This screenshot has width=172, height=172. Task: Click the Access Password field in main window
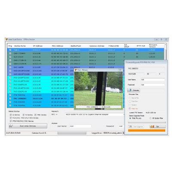[x=121, y=126]
